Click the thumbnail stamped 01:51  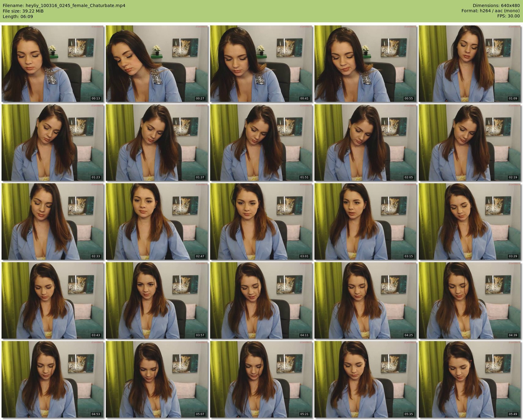(x=261, y=143)
